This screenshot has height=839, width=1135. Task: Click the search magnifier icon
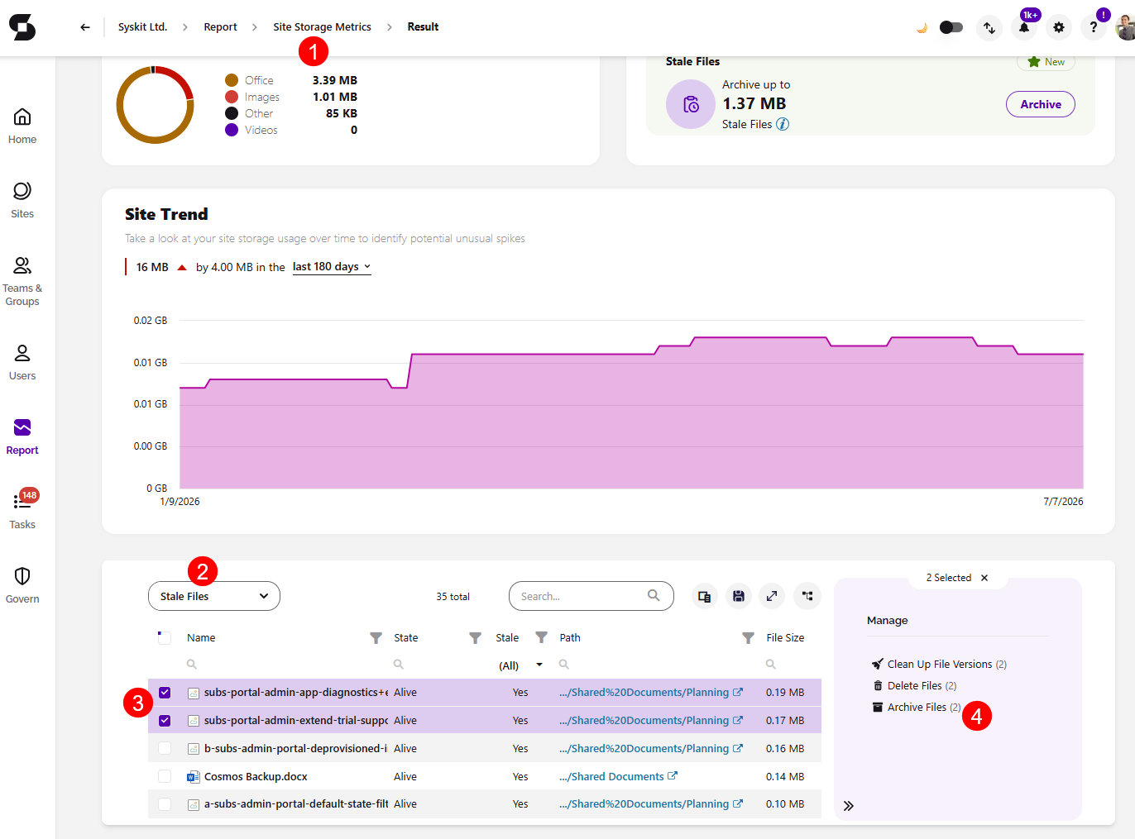pos(654,595)
